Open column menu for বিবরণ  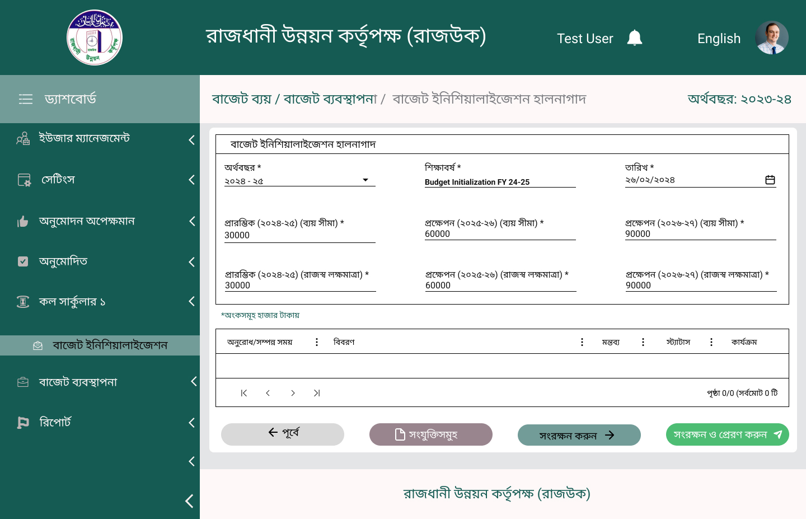tap(582, 342)
